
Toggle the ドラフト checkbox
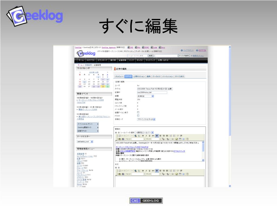(138, 116)
